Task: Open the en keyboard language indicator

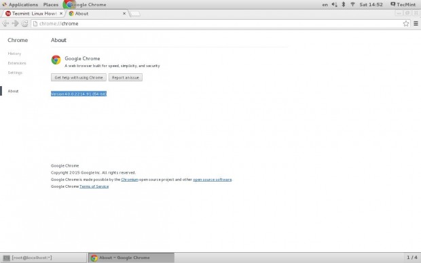Action: pos(325,5)
